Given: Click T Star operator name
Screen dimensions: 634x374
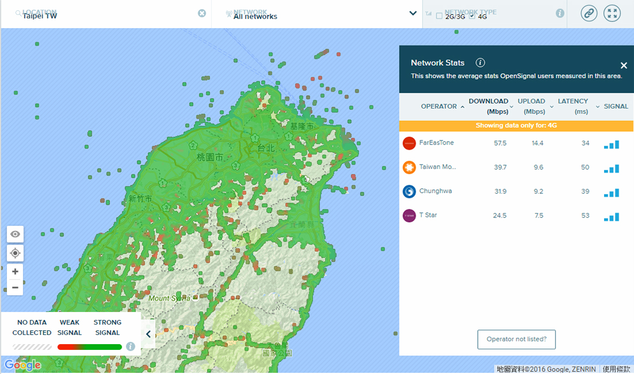Looking at the screenshot, I should click(428, 215).
